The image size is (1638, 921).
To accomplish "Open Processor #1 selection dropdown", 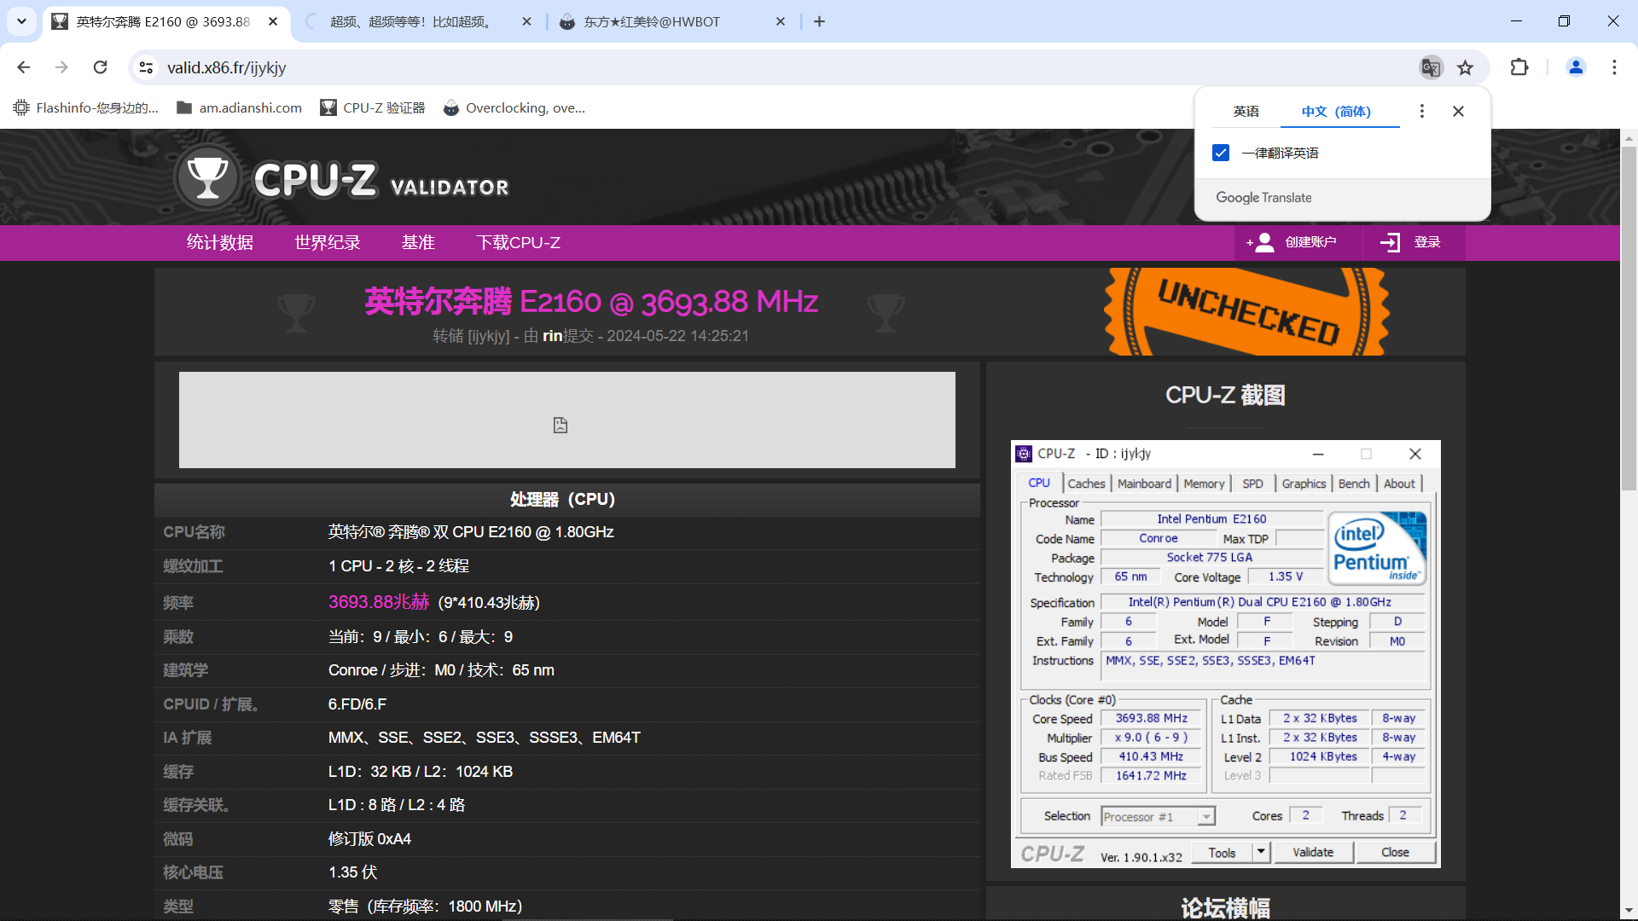I will (x=1158, y=817).
